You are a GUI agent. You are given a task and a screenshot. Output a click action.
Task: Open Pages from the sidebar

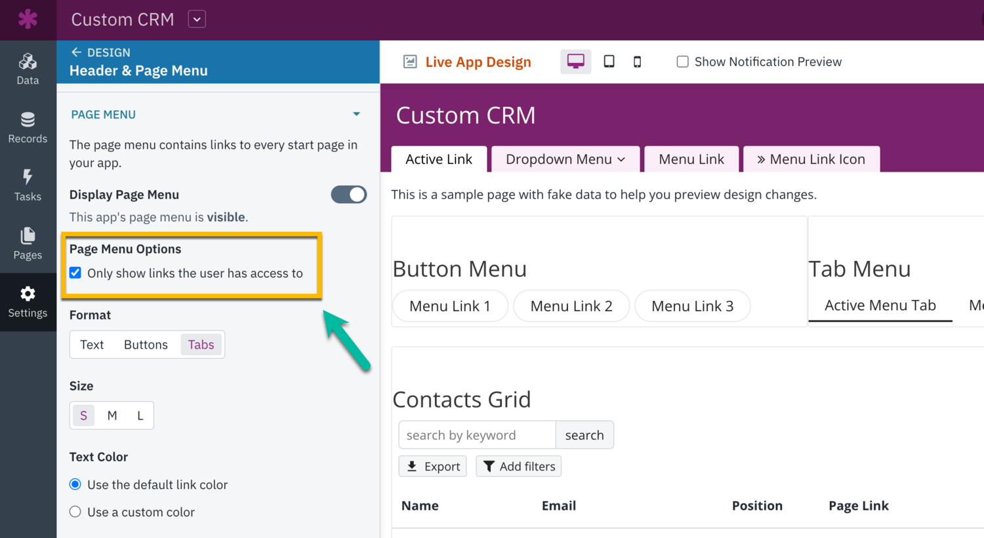(x=28, y=243)
